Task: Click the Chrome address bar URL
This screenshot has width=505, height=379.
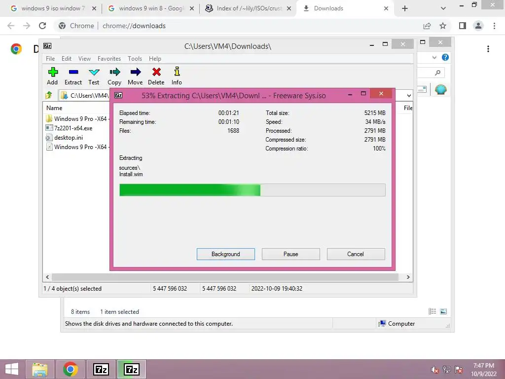Action: coord(134,26)
